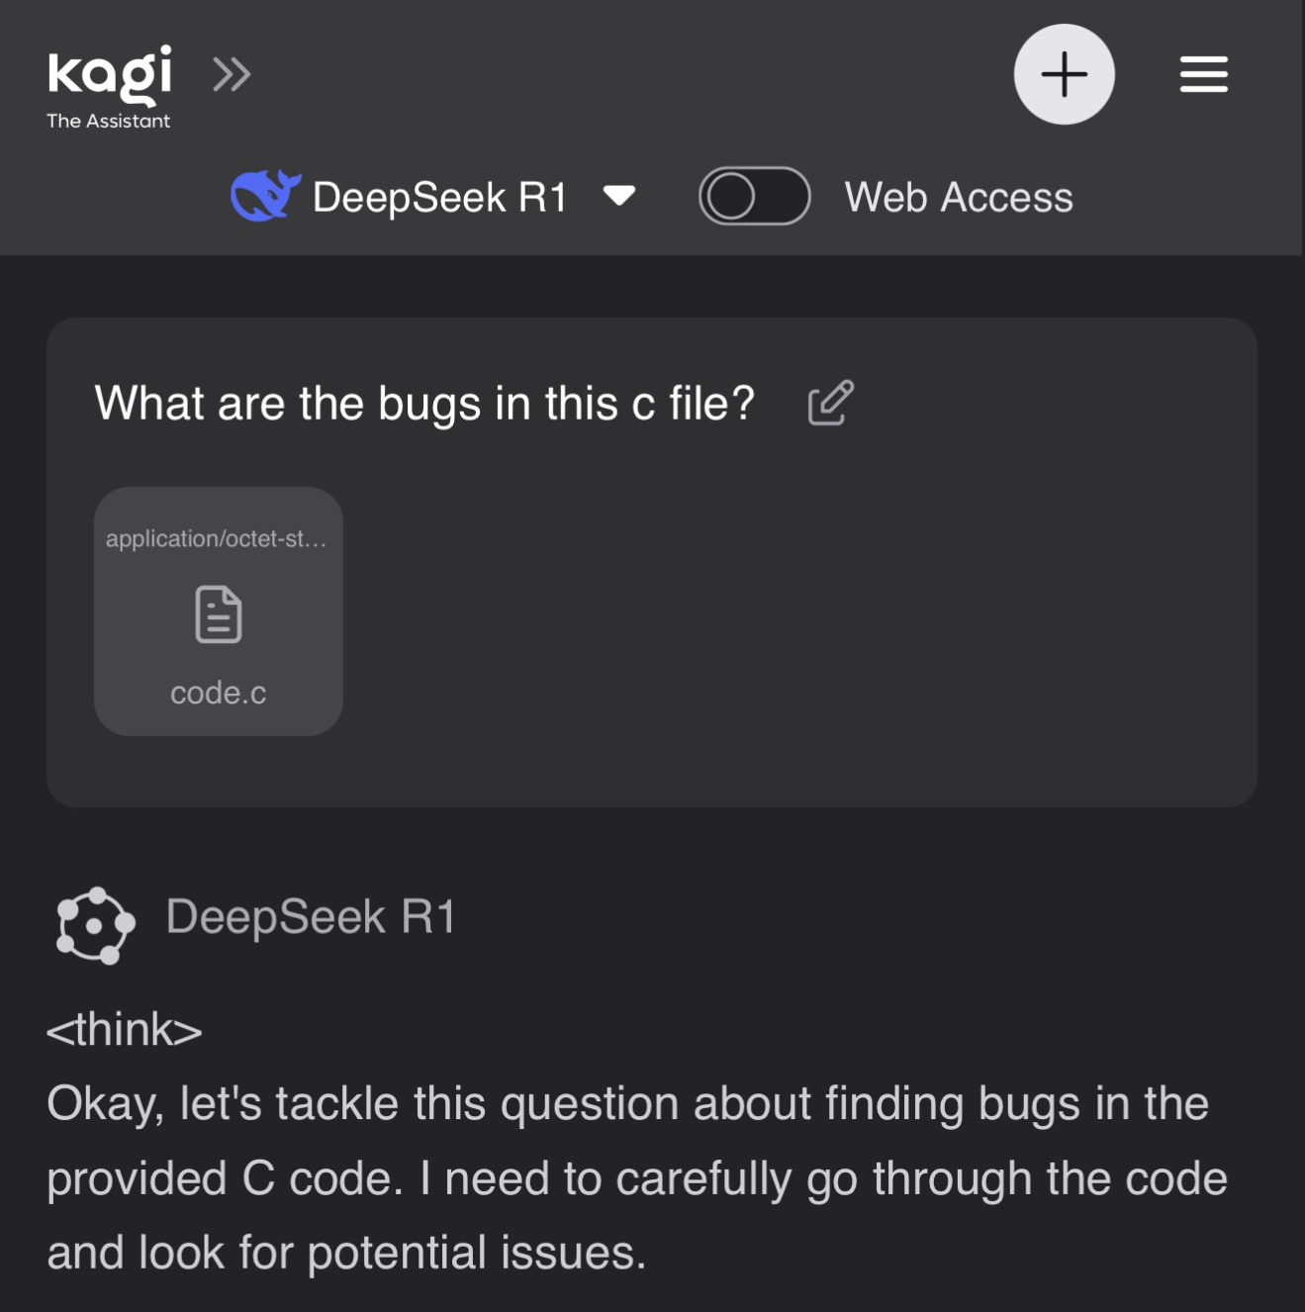The image size is (1305, 1312).
Task: Click the DeepSeek R1 response author name
Action: [x=310, y=917]
